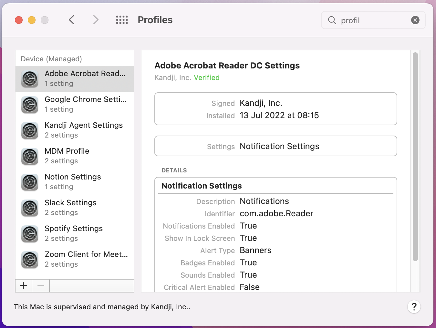Click the Profiles window title
436x328 pixels.
[155, 20]
